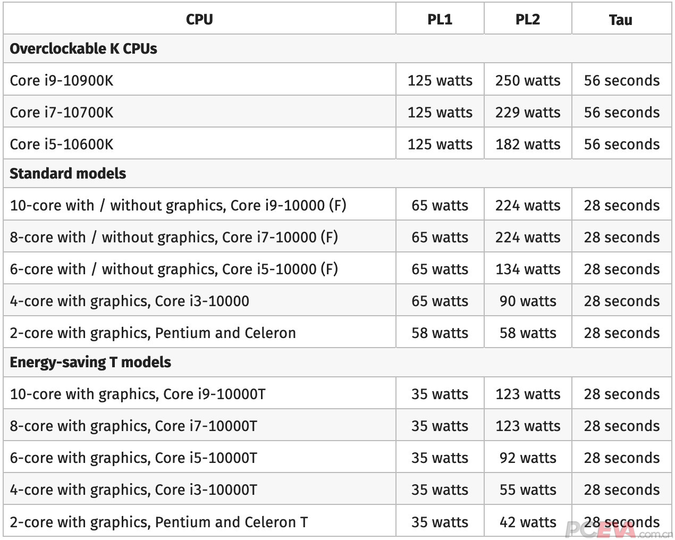This screenshot has height=540, width=675.
Task: Select the 182 watts PL2 value
Action: coord(528,145)
